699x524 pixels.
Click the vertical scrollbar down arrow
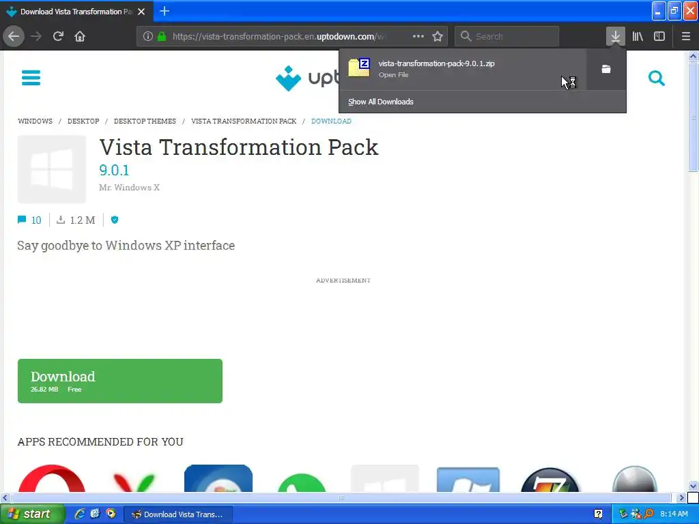693,486
